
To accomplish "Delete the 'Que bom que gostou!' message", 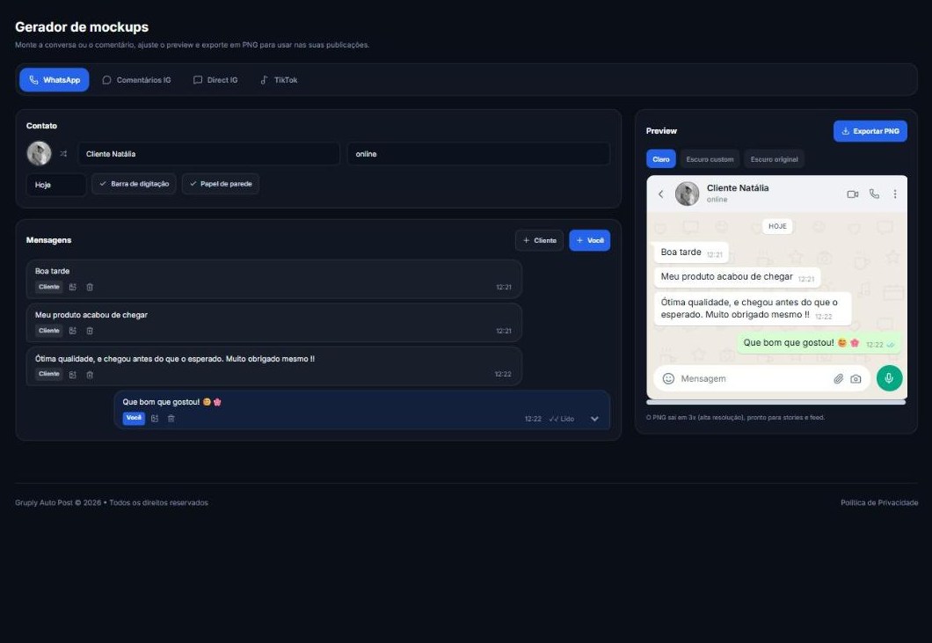I will click(x=171, y=419).
